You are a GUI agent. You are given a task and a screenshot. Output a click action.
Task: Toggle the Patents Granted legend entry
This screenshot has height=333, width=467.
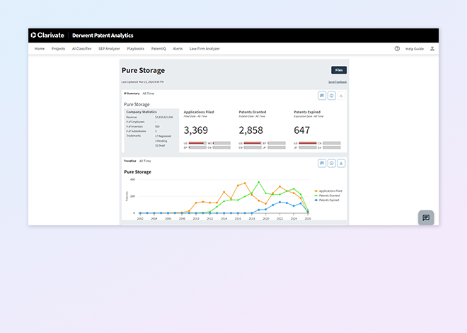[327, 196]
